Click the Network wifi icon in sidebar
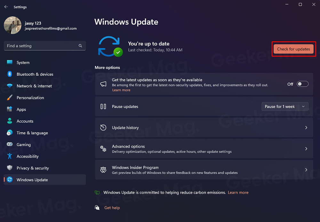 point(10,86)
